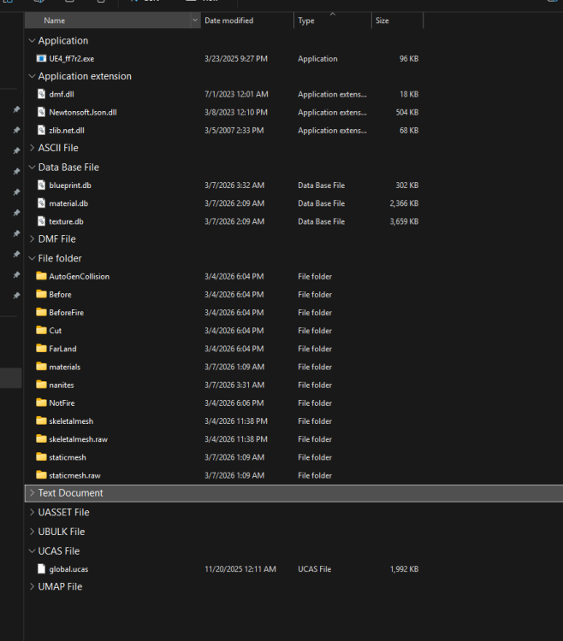Expand the UASSET File group

[x=32, y=512]
